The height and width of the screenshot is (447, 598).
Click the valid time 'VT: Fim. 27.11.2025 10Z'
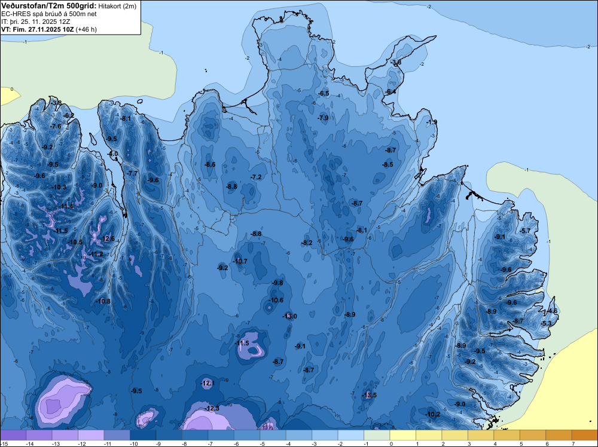coord(38,29)
